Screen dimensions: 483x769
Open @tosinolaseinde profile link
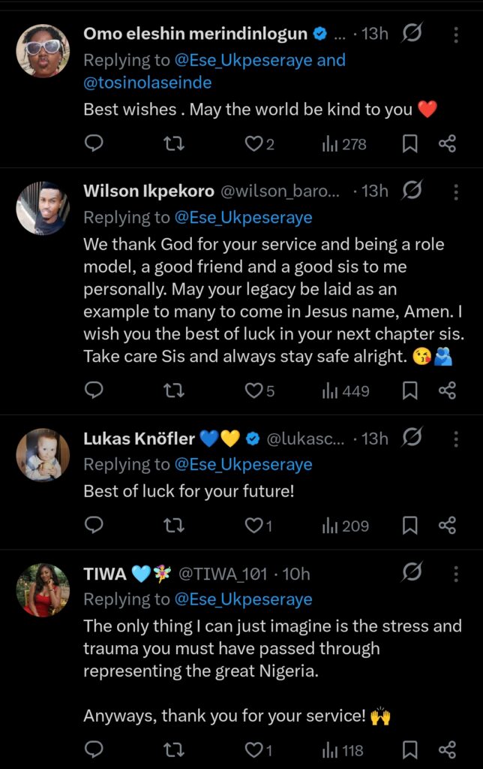click(x=147, y=83)
